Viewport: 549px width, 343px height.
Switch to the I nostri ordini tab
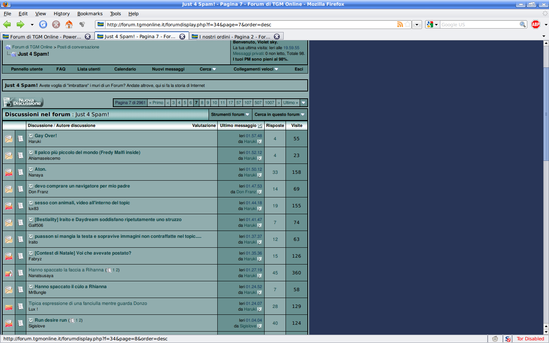click(236, 37)
